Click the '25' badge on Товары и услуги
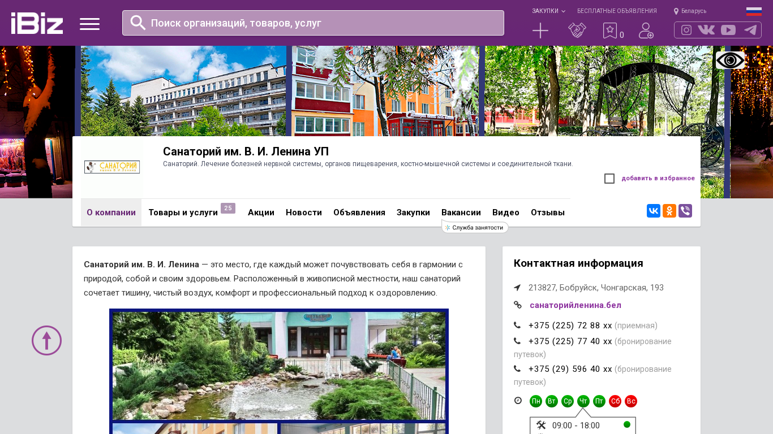 coord(228,208)
